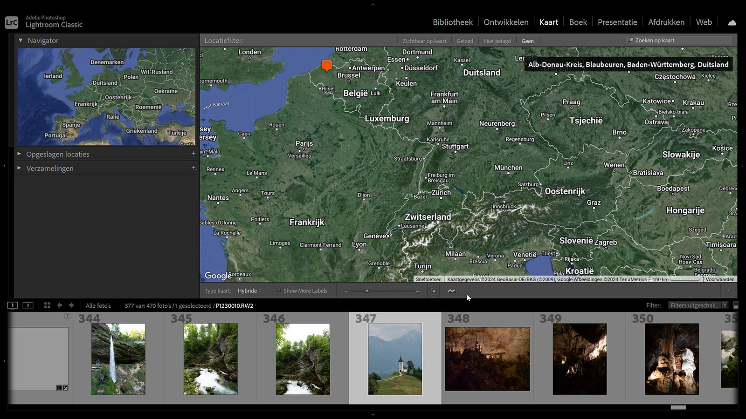Viewport: 746px width, 419px height.
Task: Add a saved location with plus icon
Action: (193, 154)
